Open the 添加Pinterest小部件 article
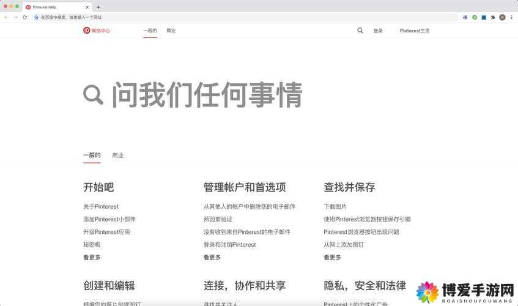This screenshot has width=518, height=306. point(109,219)
